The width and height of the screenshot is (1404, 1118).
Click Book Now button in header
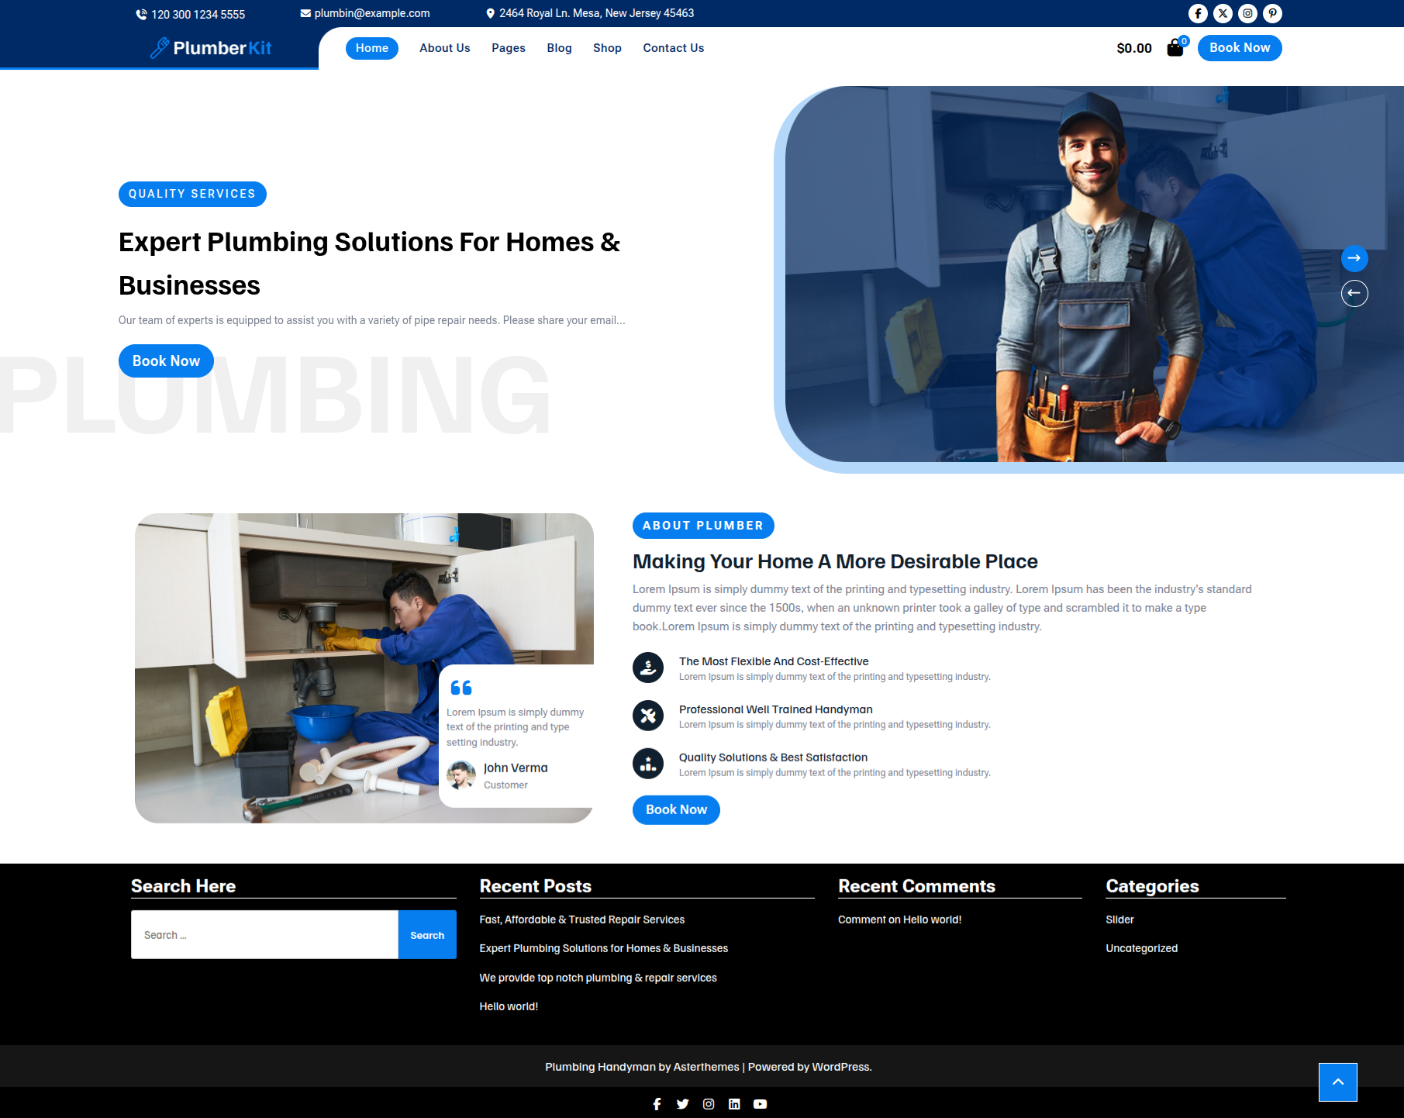(1239, 48)
